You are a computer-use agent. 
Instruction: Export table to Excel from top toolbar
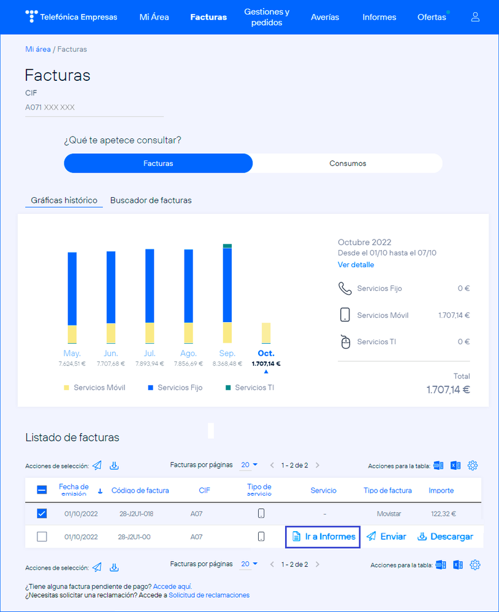(456, 466)
